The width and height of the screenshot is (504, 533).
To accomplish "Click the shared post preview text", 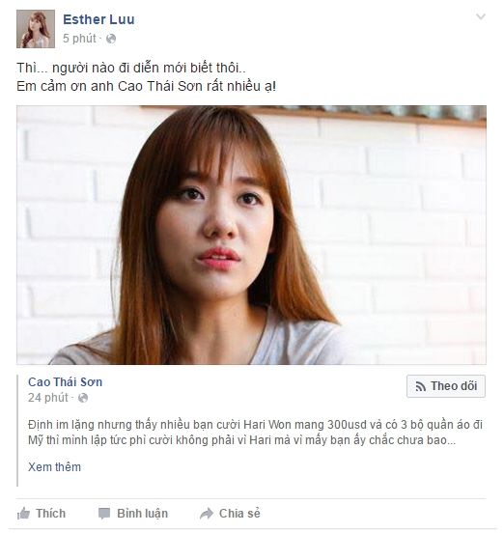I will [255, 433].
